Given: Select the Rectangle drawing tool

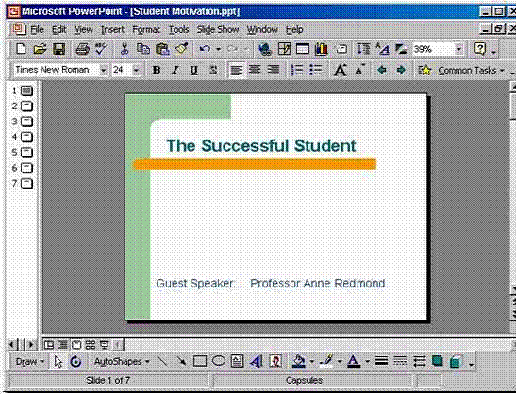Looking at the screenshot, I should coord(200,361).
